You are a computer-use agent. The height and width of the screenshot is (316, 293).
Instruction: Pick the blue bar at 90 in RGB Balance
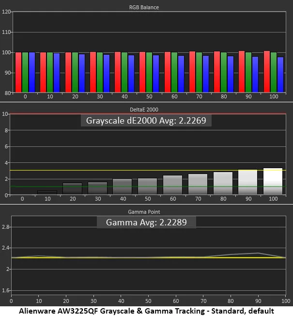tap(255, 74)
